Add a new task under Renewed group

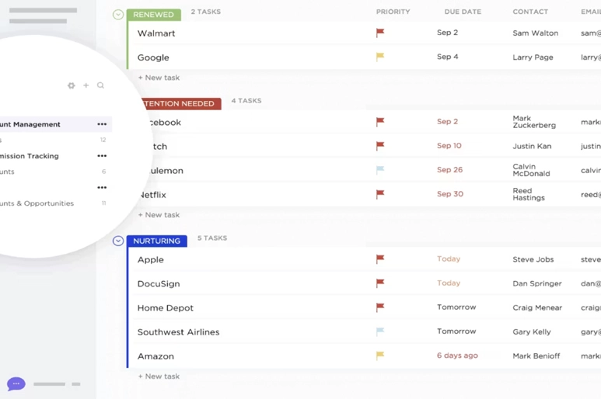click(x=159, y=78)
